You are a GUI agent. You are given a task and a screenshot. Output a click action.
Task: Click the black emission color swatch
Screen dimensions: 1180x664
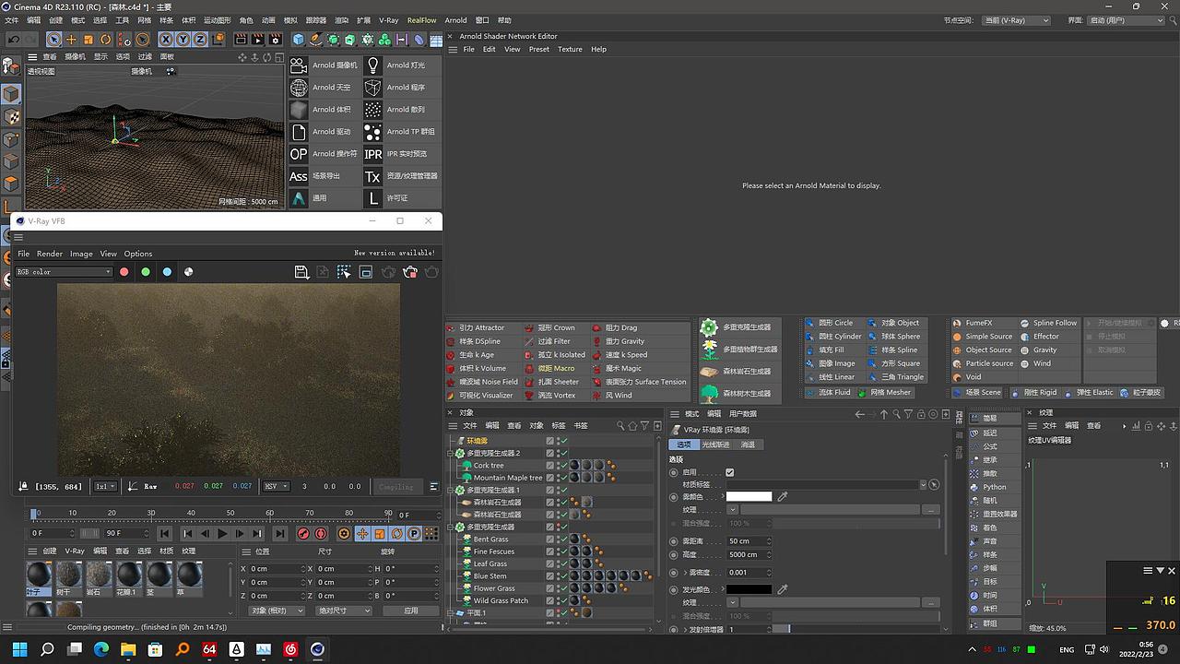(x=749, y=589)
